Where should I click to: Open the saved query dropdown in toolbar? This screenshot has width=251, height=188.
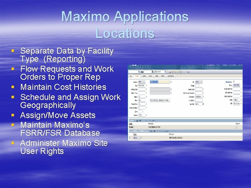point(139,72)
